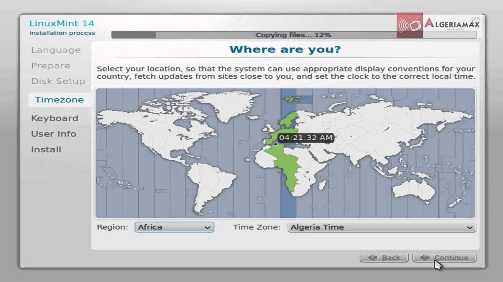Click the 'Where are you?' heading

285,49
